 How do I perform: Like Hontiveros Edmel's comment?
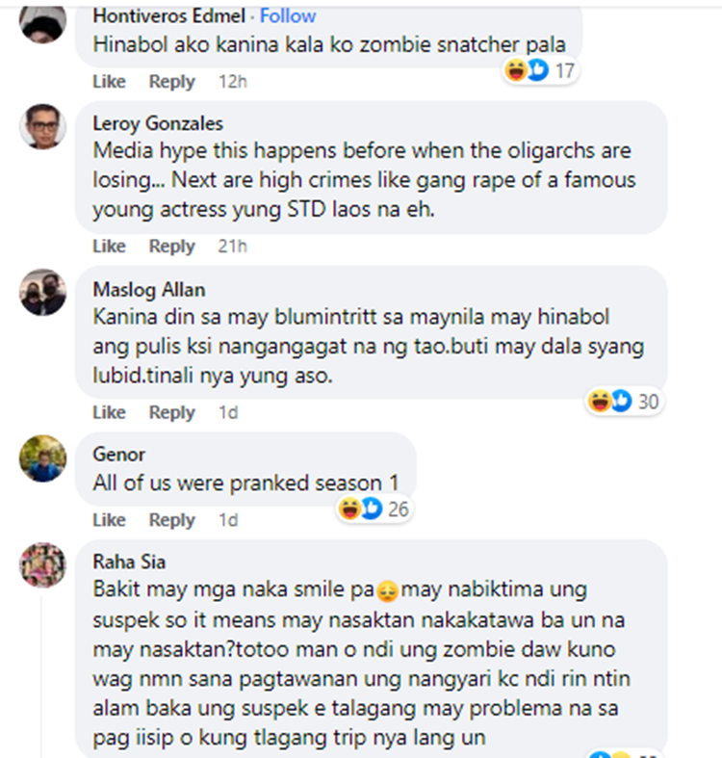pos(109,82)
